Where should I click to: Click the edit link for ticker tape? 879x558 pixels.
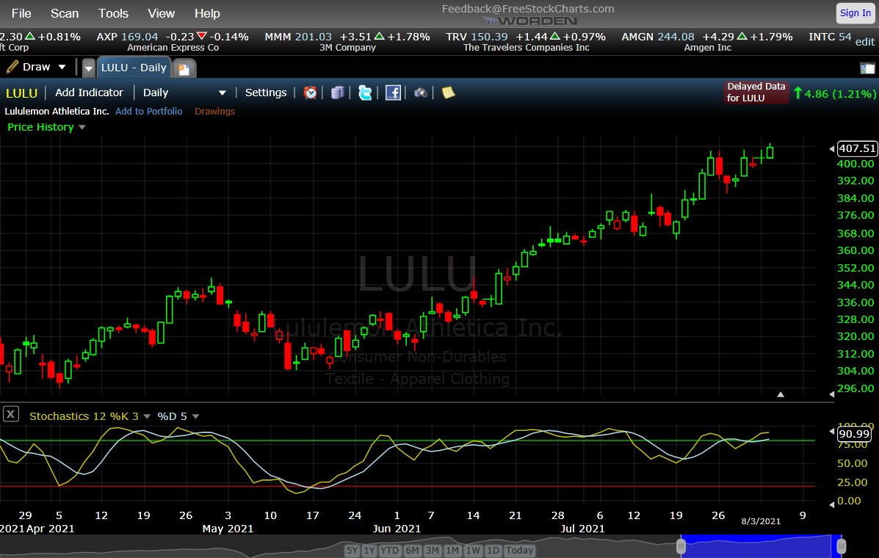(x=864, y=41)
